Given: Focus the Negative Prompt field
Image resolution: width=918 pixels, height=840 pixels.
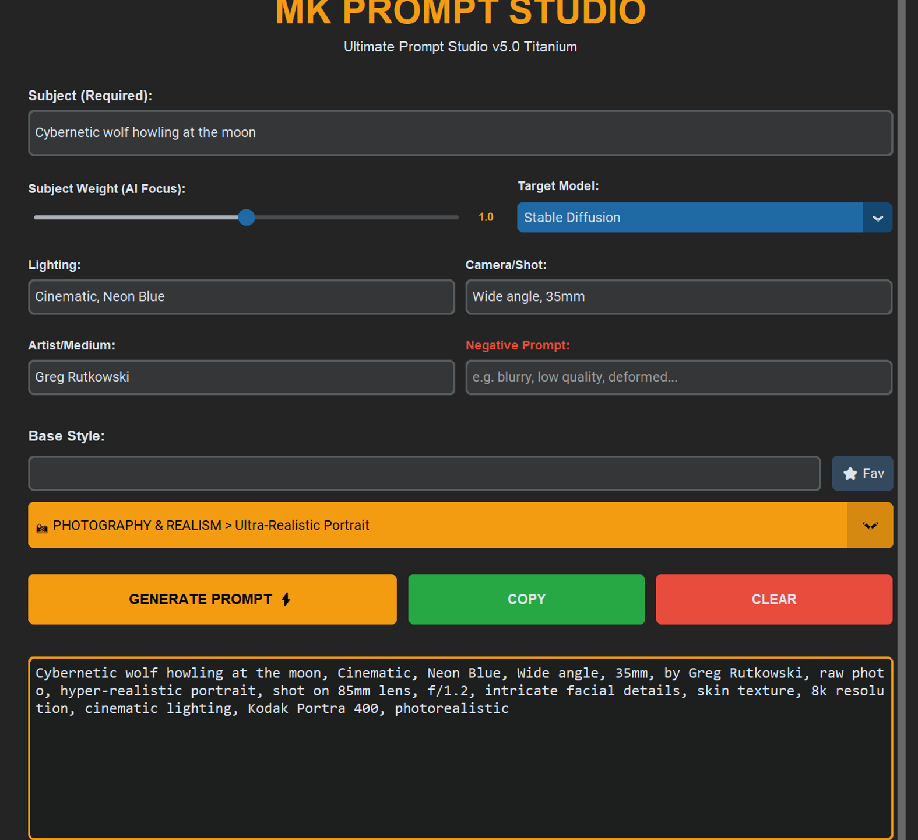Looking at the screenshot, I should [x=678, y=377].
